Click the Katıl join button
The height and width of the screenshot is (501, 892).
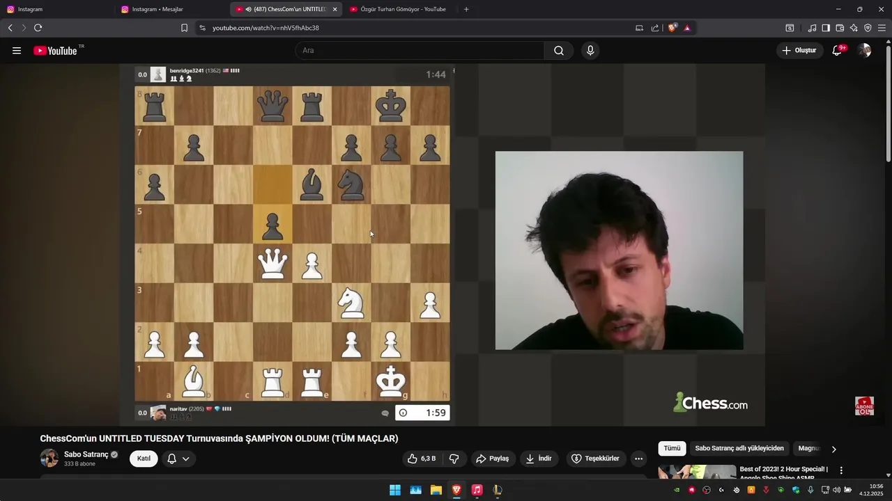click(144, 459)
